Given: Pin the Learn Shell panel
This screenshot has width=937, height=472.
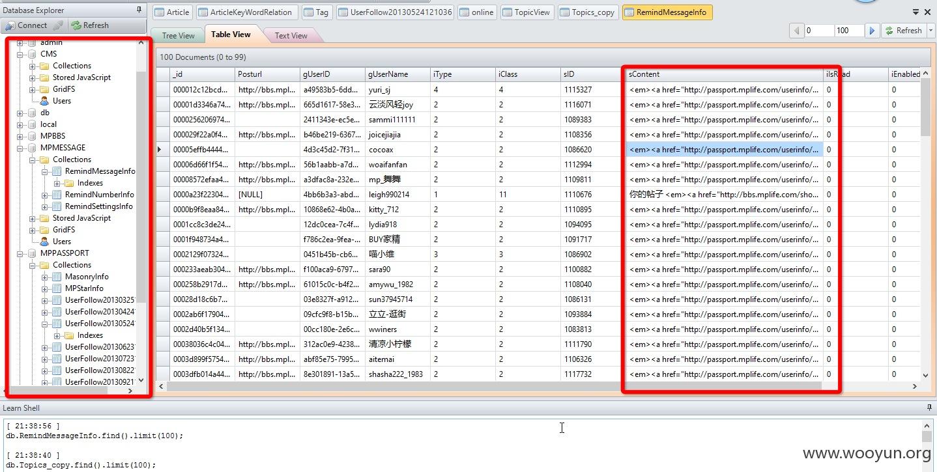Looking at the screenshot, I should point(929,408).
